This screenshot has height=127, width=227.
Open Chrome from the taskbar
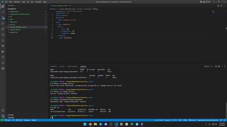click(x=90, y=124)
